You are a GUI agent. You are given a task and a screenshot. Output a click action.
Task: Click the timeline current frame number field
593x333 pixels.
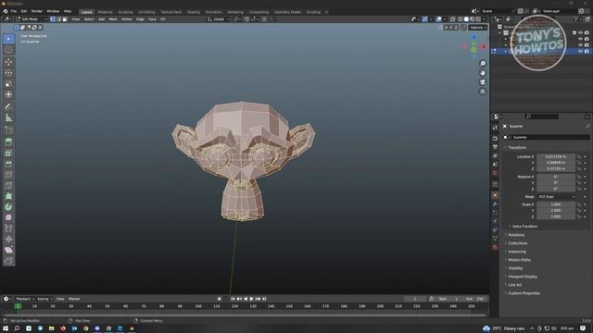[x=415, y=299]
